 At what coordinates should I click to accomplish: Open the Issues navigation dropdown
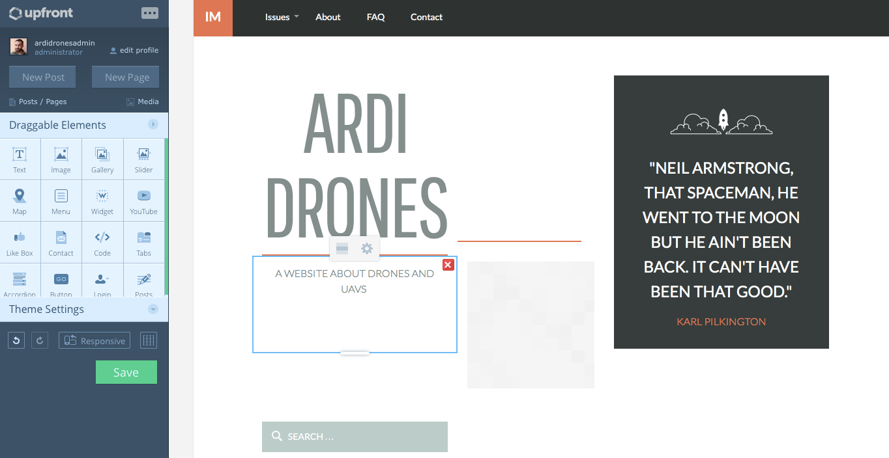[x=278, y=17]
